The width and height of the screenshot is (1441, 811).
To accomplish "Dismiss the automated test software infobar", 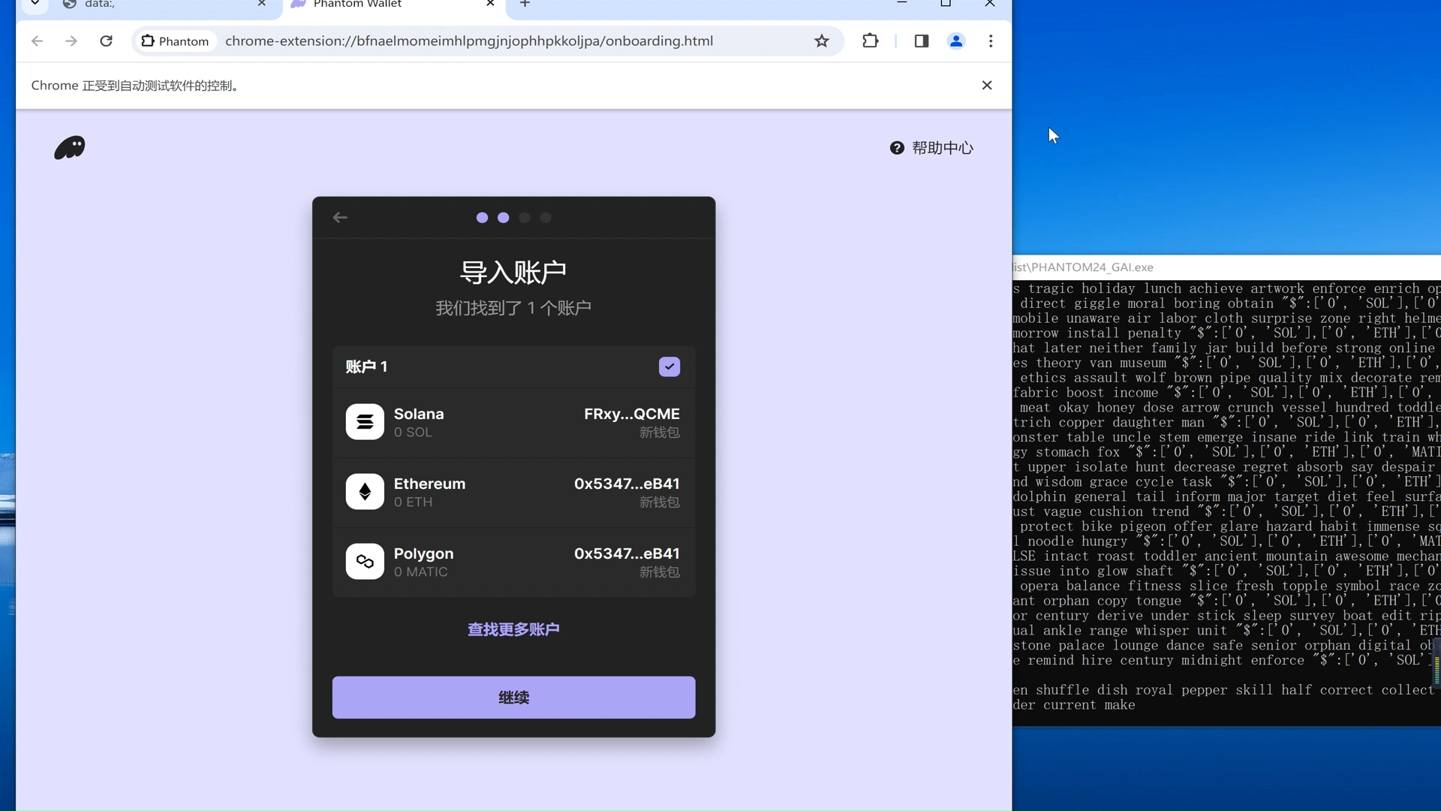I will (x=987, y=86).
